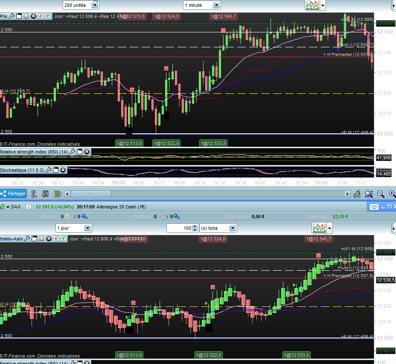Open the order list icon beside chain link

(x=46, y=194)
